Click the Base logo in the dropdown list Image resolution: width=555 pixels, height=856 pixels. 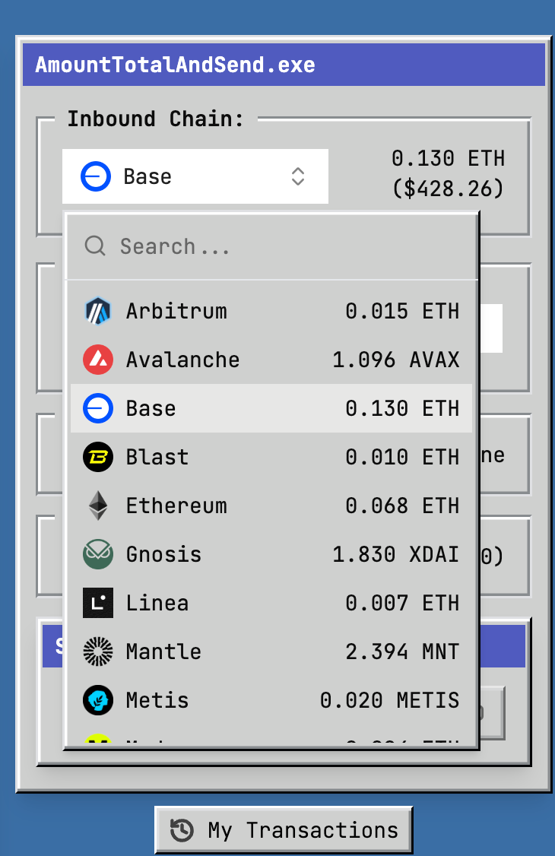(x=98, y=408)
